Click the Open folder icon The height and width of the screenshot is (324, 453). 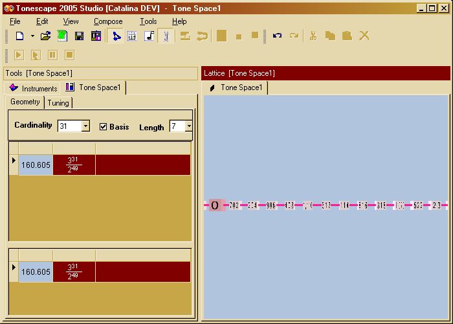45,36
